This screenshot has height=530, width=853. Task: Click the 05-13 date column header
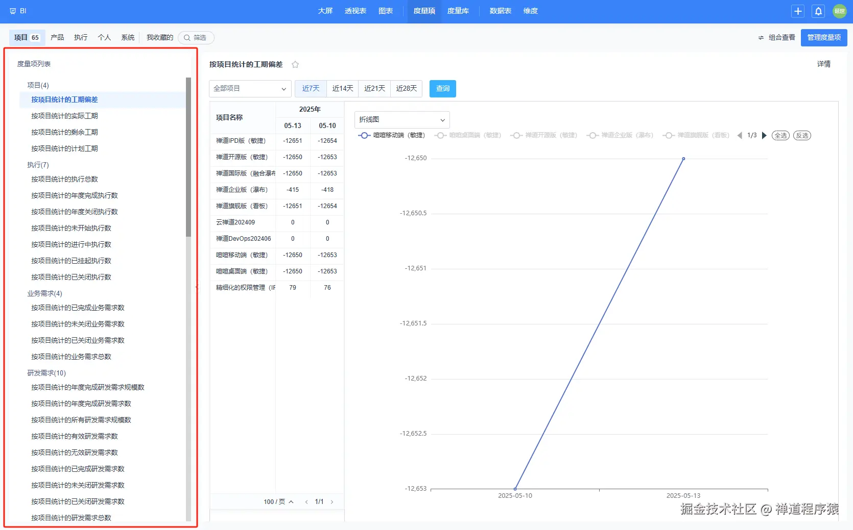point(293,125)
